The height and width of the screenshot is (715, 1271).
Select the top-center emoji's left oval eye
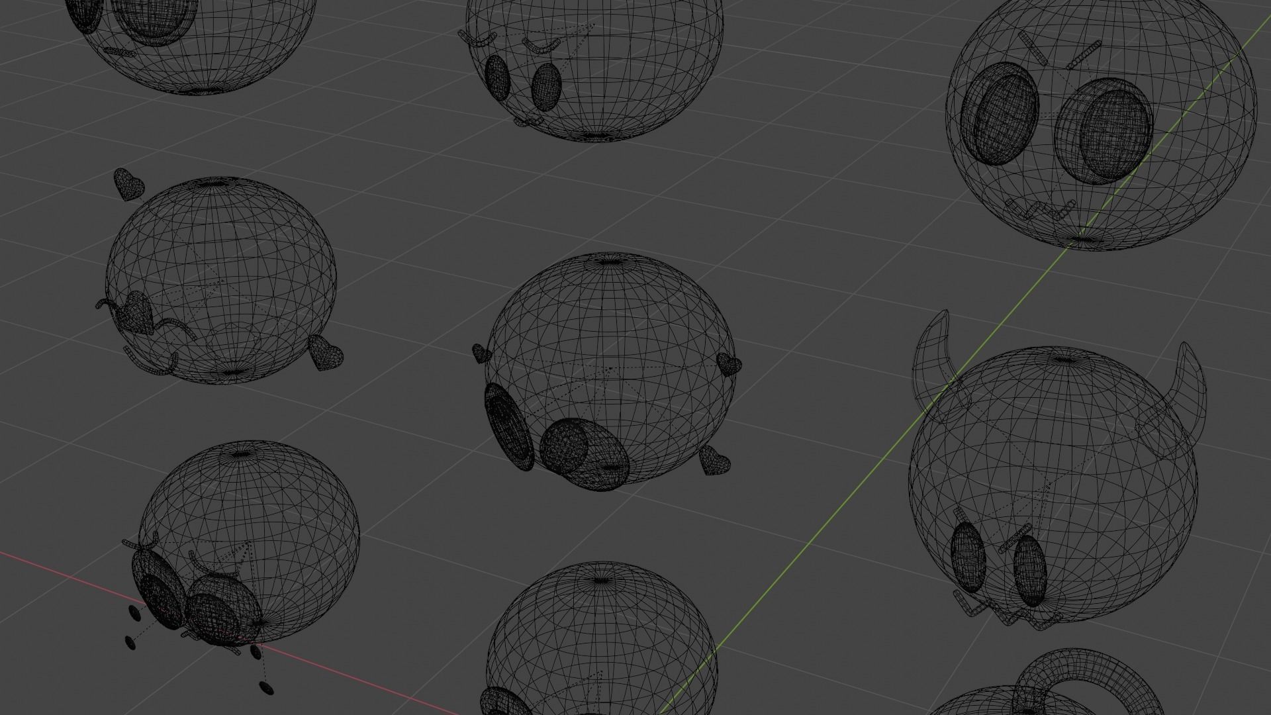497,78
